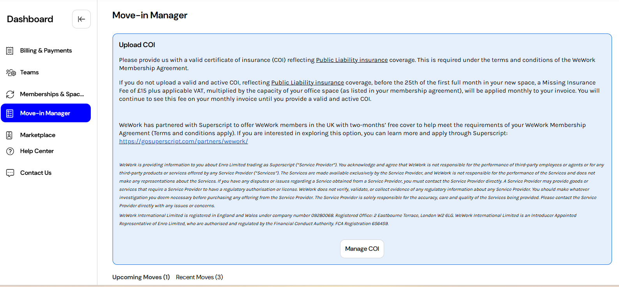This screenshot has width=619, height=287.
Task: Click the Manage COI button
Action: [x=362, y=249]
